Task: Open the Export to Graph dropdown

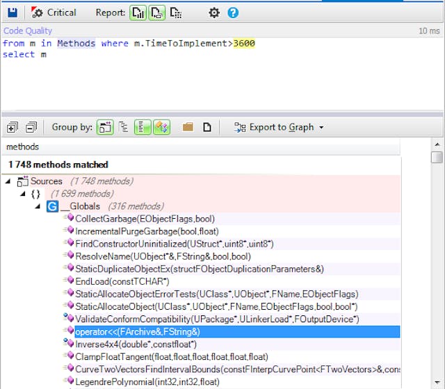Action: click(279, 127)
